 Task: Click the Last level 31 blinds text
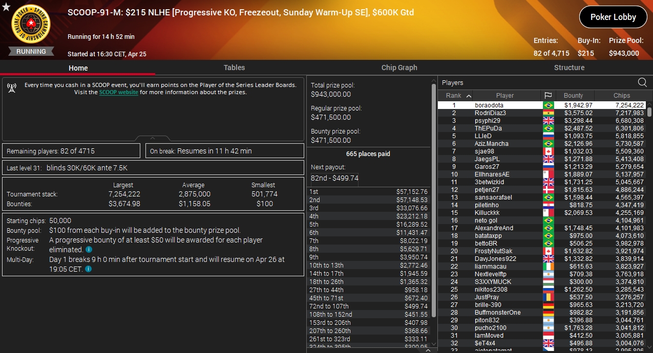[67, 167]
